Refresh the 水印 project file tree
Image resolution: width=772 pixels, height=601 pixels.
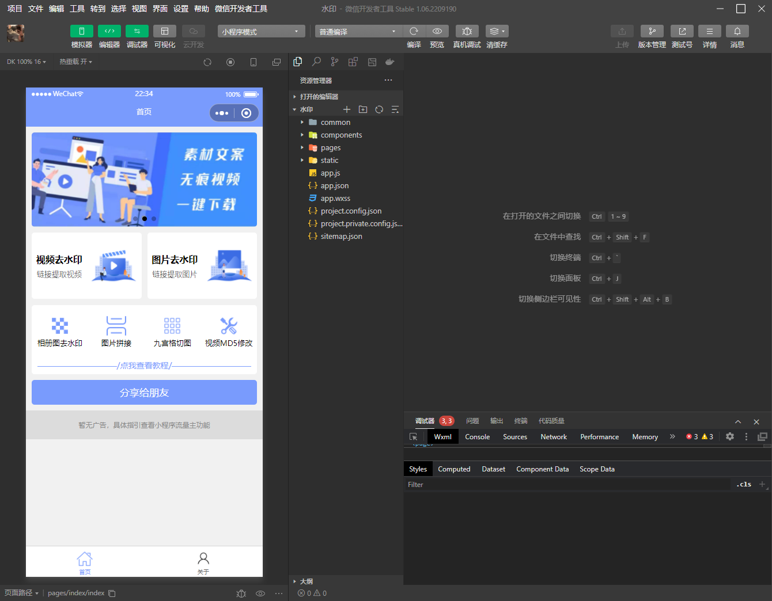click(379, 109)
